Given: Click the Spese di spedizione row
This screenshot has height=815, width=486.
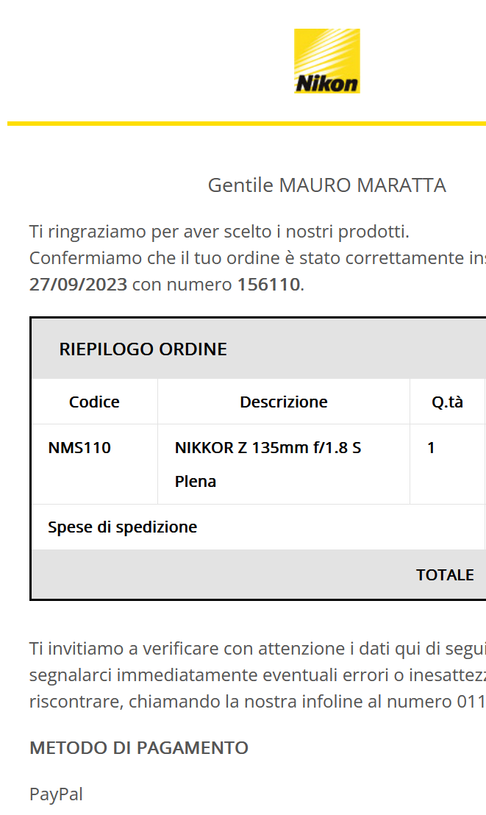Looking at the screenshot, I should coord(258,527).
